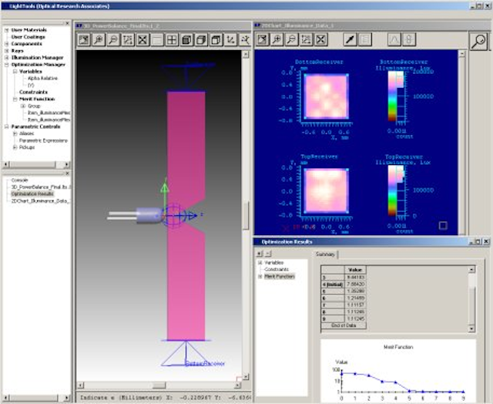Click the greyed icon right of curve profile
This screenshot has width=493, height=404.
click(x=409, y=39)
